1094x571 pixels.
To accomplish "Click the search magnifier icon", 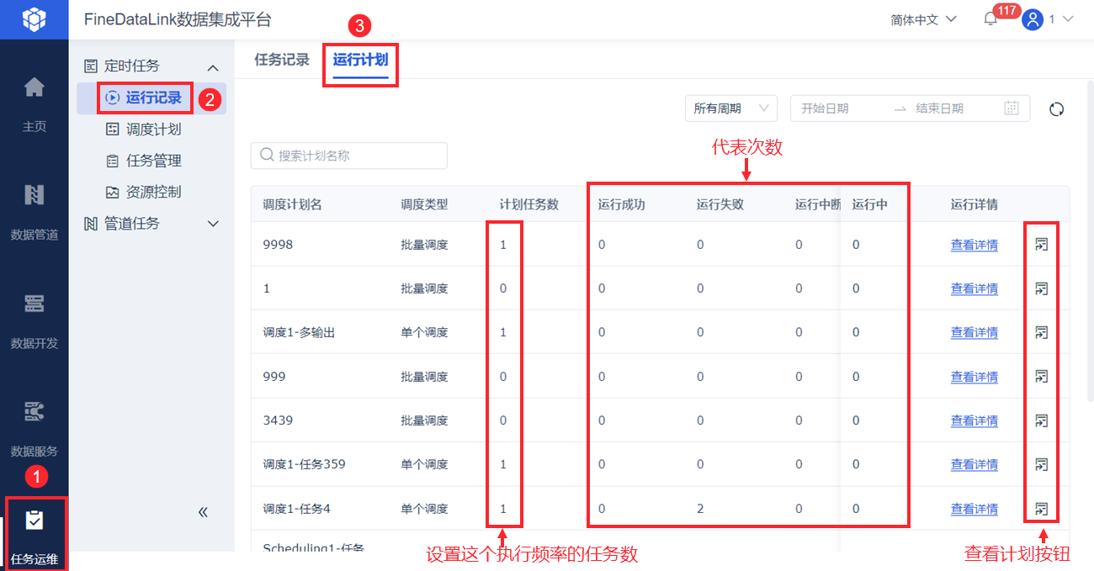I will point(267,156).
